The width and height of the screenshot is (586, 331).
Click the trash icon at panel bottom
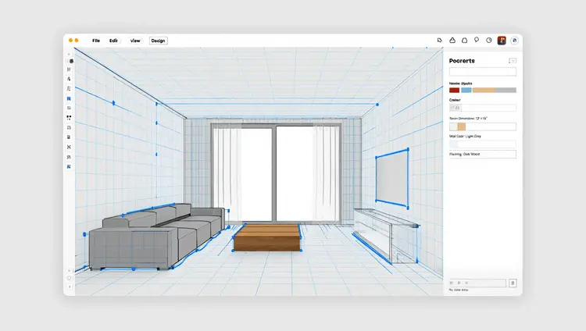[x=513, y=283]
